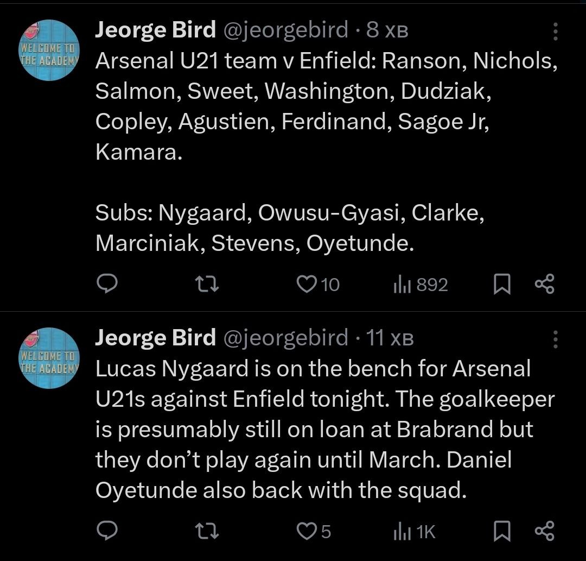Bookmark the Arsenal U21 team lineup tweet
This screenshot has width=586, height=561.
[502, 284]
